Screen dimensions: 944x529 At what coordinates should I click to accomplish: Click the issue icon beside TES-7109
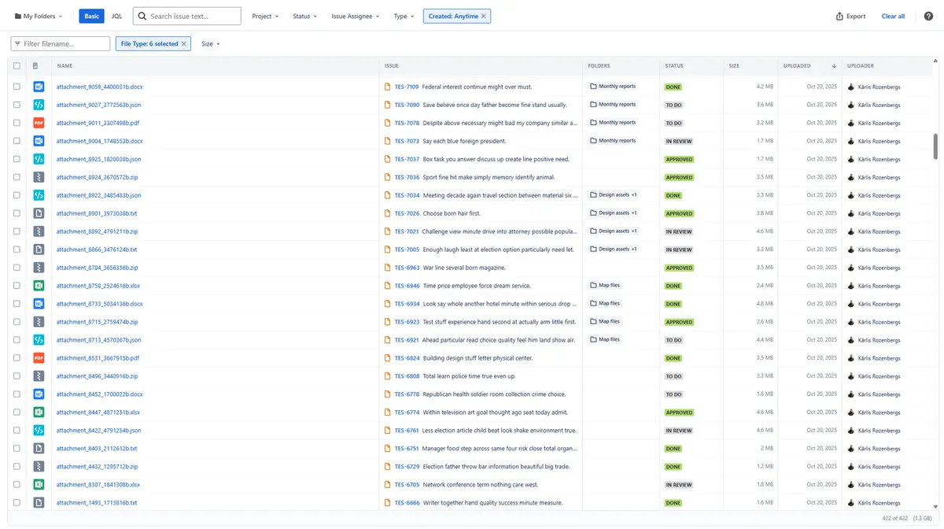coord(388,87)
